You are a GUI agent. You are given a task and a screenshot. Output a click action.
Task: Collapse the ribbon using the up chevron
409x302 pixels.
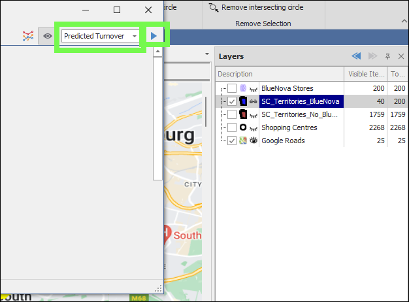click(x=403, y=22)
